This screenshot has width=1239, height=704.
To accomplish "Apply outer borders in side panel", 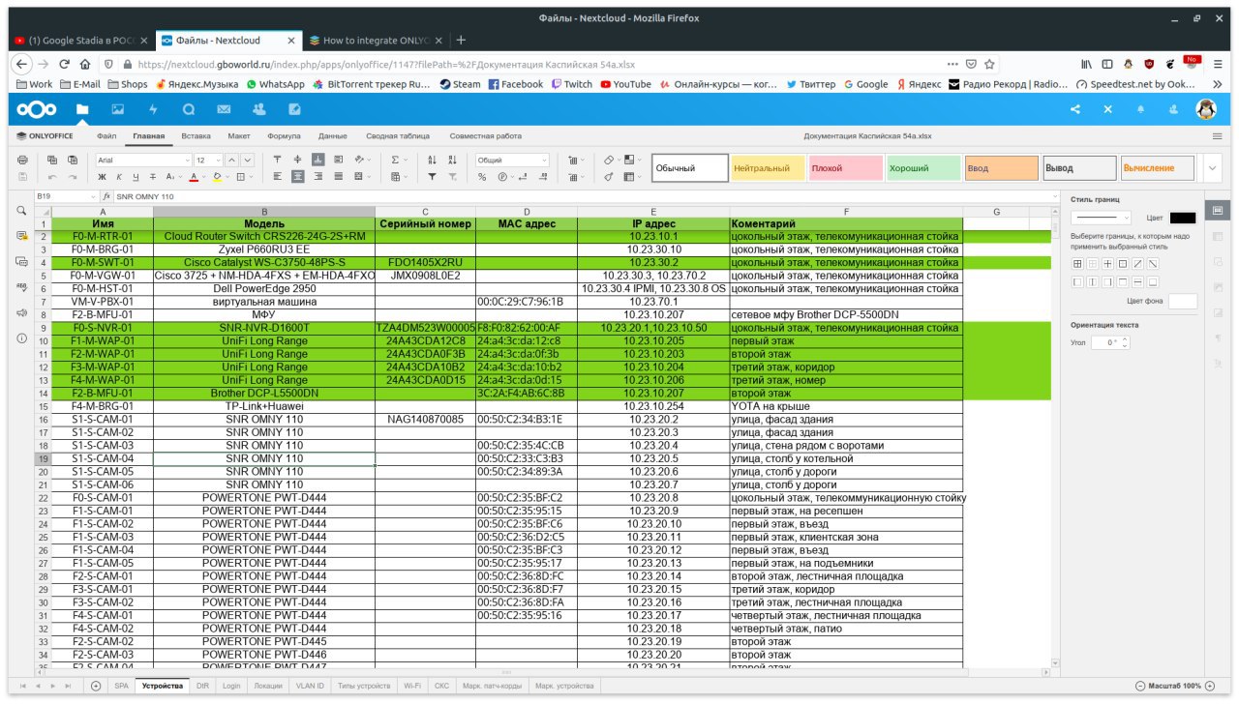I will click(1123, 263).
